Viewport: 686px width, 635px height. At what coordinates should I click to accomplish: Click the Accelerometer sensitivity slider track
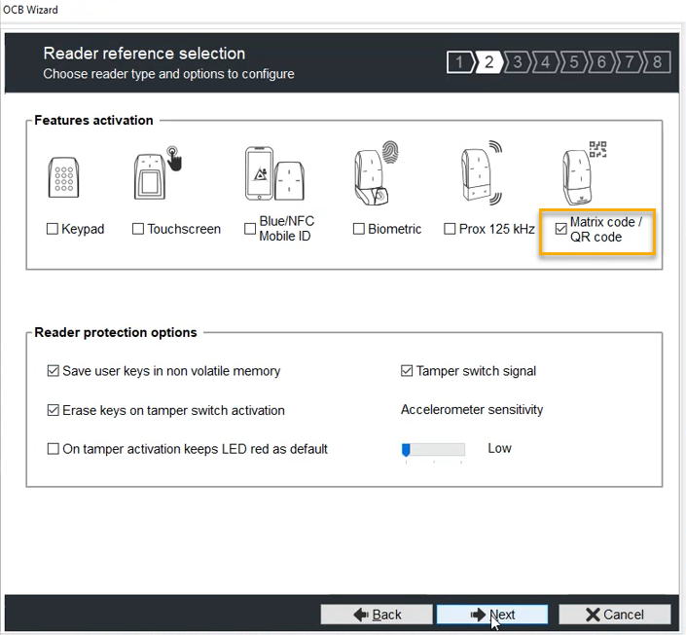(435, 449)
